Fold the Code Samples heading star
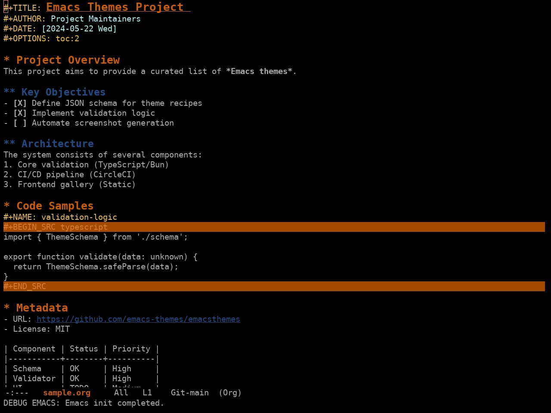The image size is (551, 413). [6, 206]
